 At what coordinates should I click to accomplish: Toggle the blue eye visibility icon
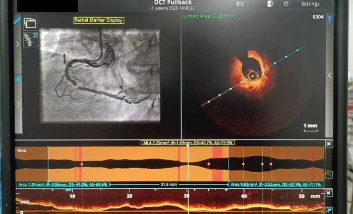[18, 79]
